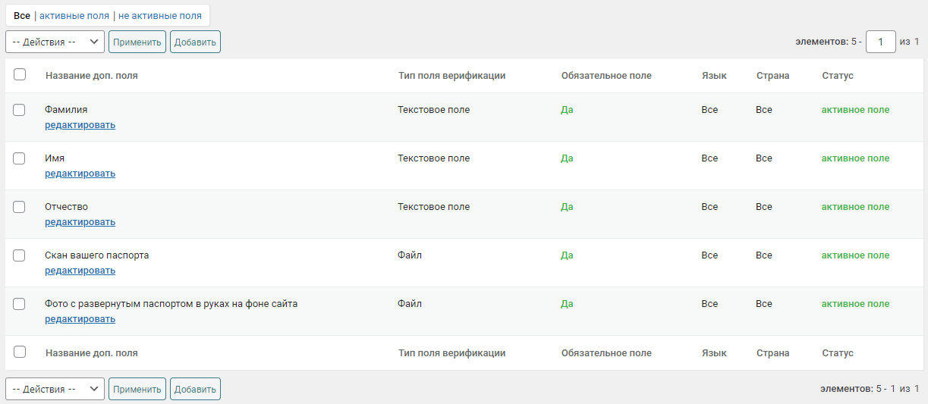Toggle the select-all checkbox in table footer

20,352
